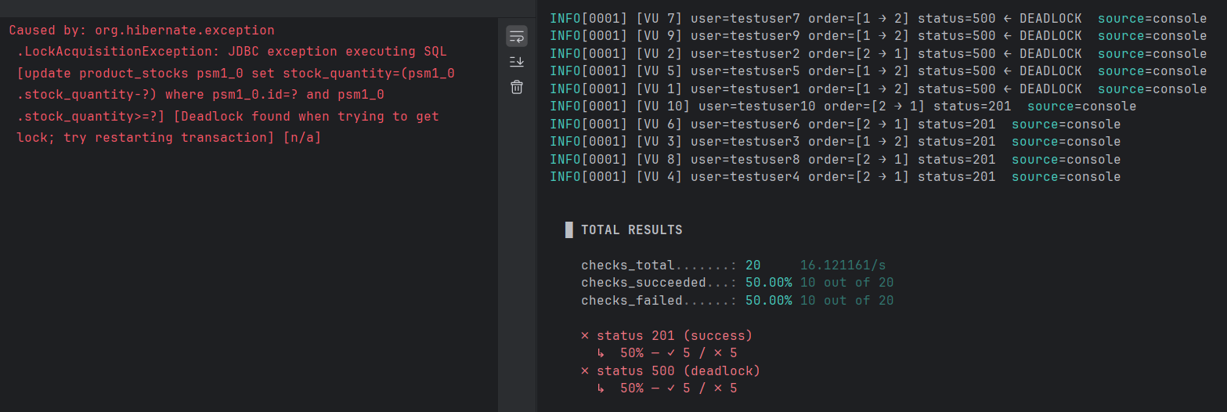This screenshot has width=1227, height=412.
Task: Click the [VU 3] testuser3 log line
Action: coord(835,142)
